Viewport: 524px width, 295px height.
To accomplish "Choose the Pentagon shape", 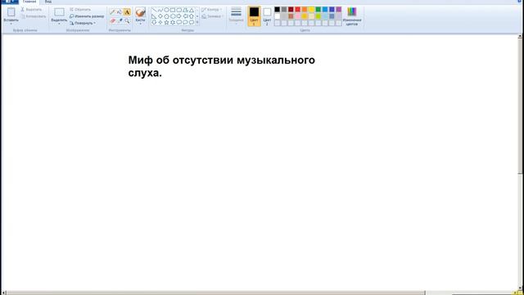I will click(x=166, y=16).
